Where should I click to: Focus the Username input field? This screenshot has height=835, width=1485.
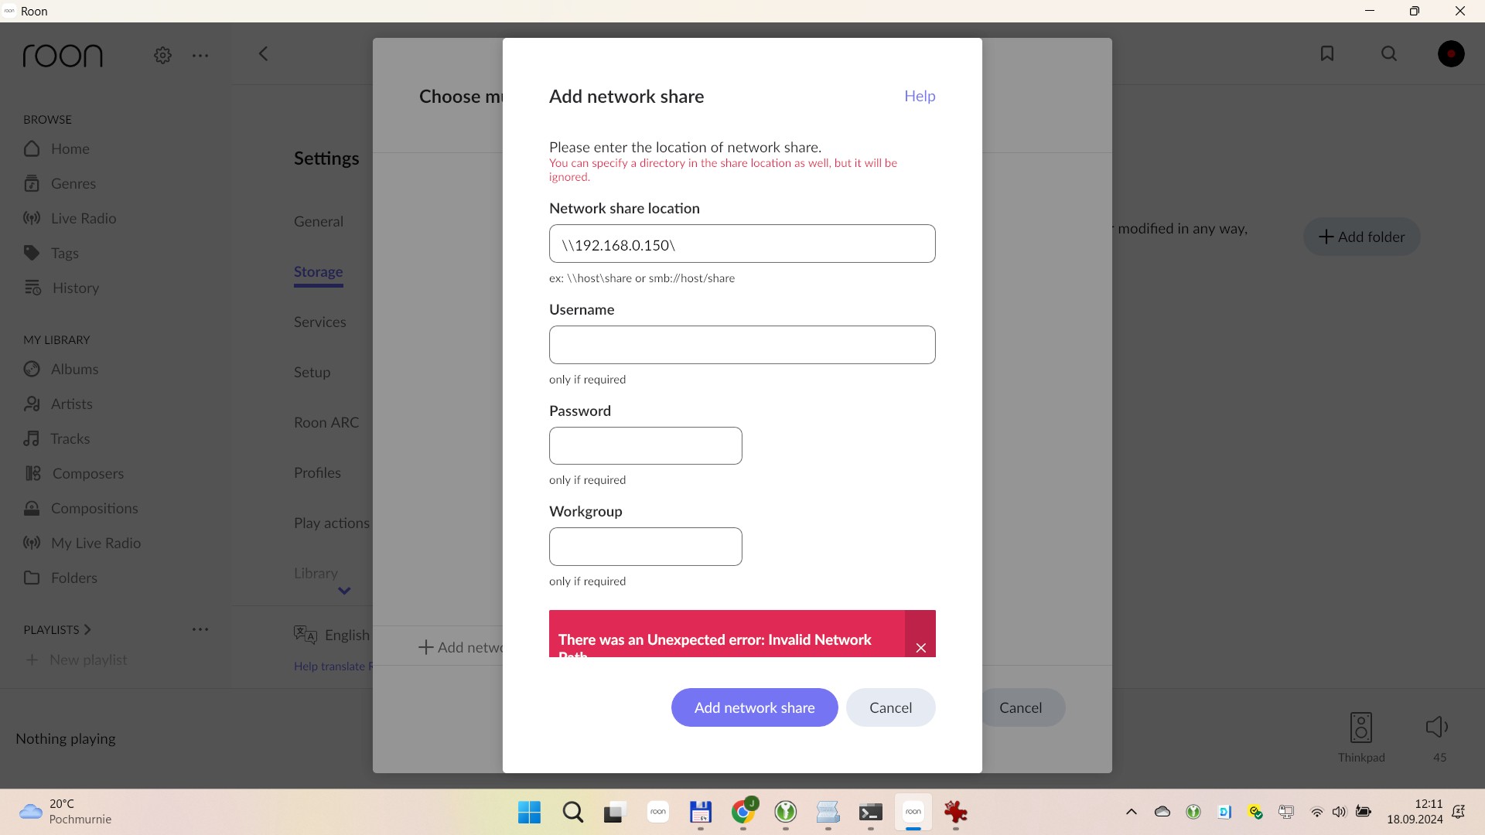[742, 345]
